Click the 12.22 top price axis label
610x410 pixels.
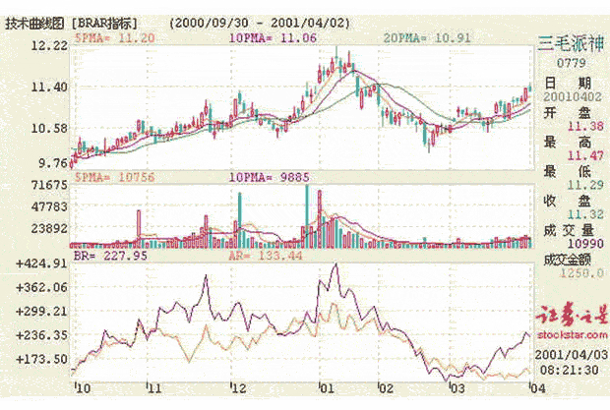tap(48, 46)
